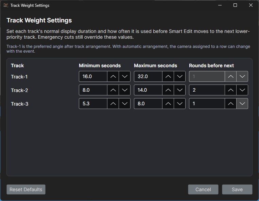Click Reset Defaults button
The width and height of the screenshot is (259, 201).
point(26,189)
